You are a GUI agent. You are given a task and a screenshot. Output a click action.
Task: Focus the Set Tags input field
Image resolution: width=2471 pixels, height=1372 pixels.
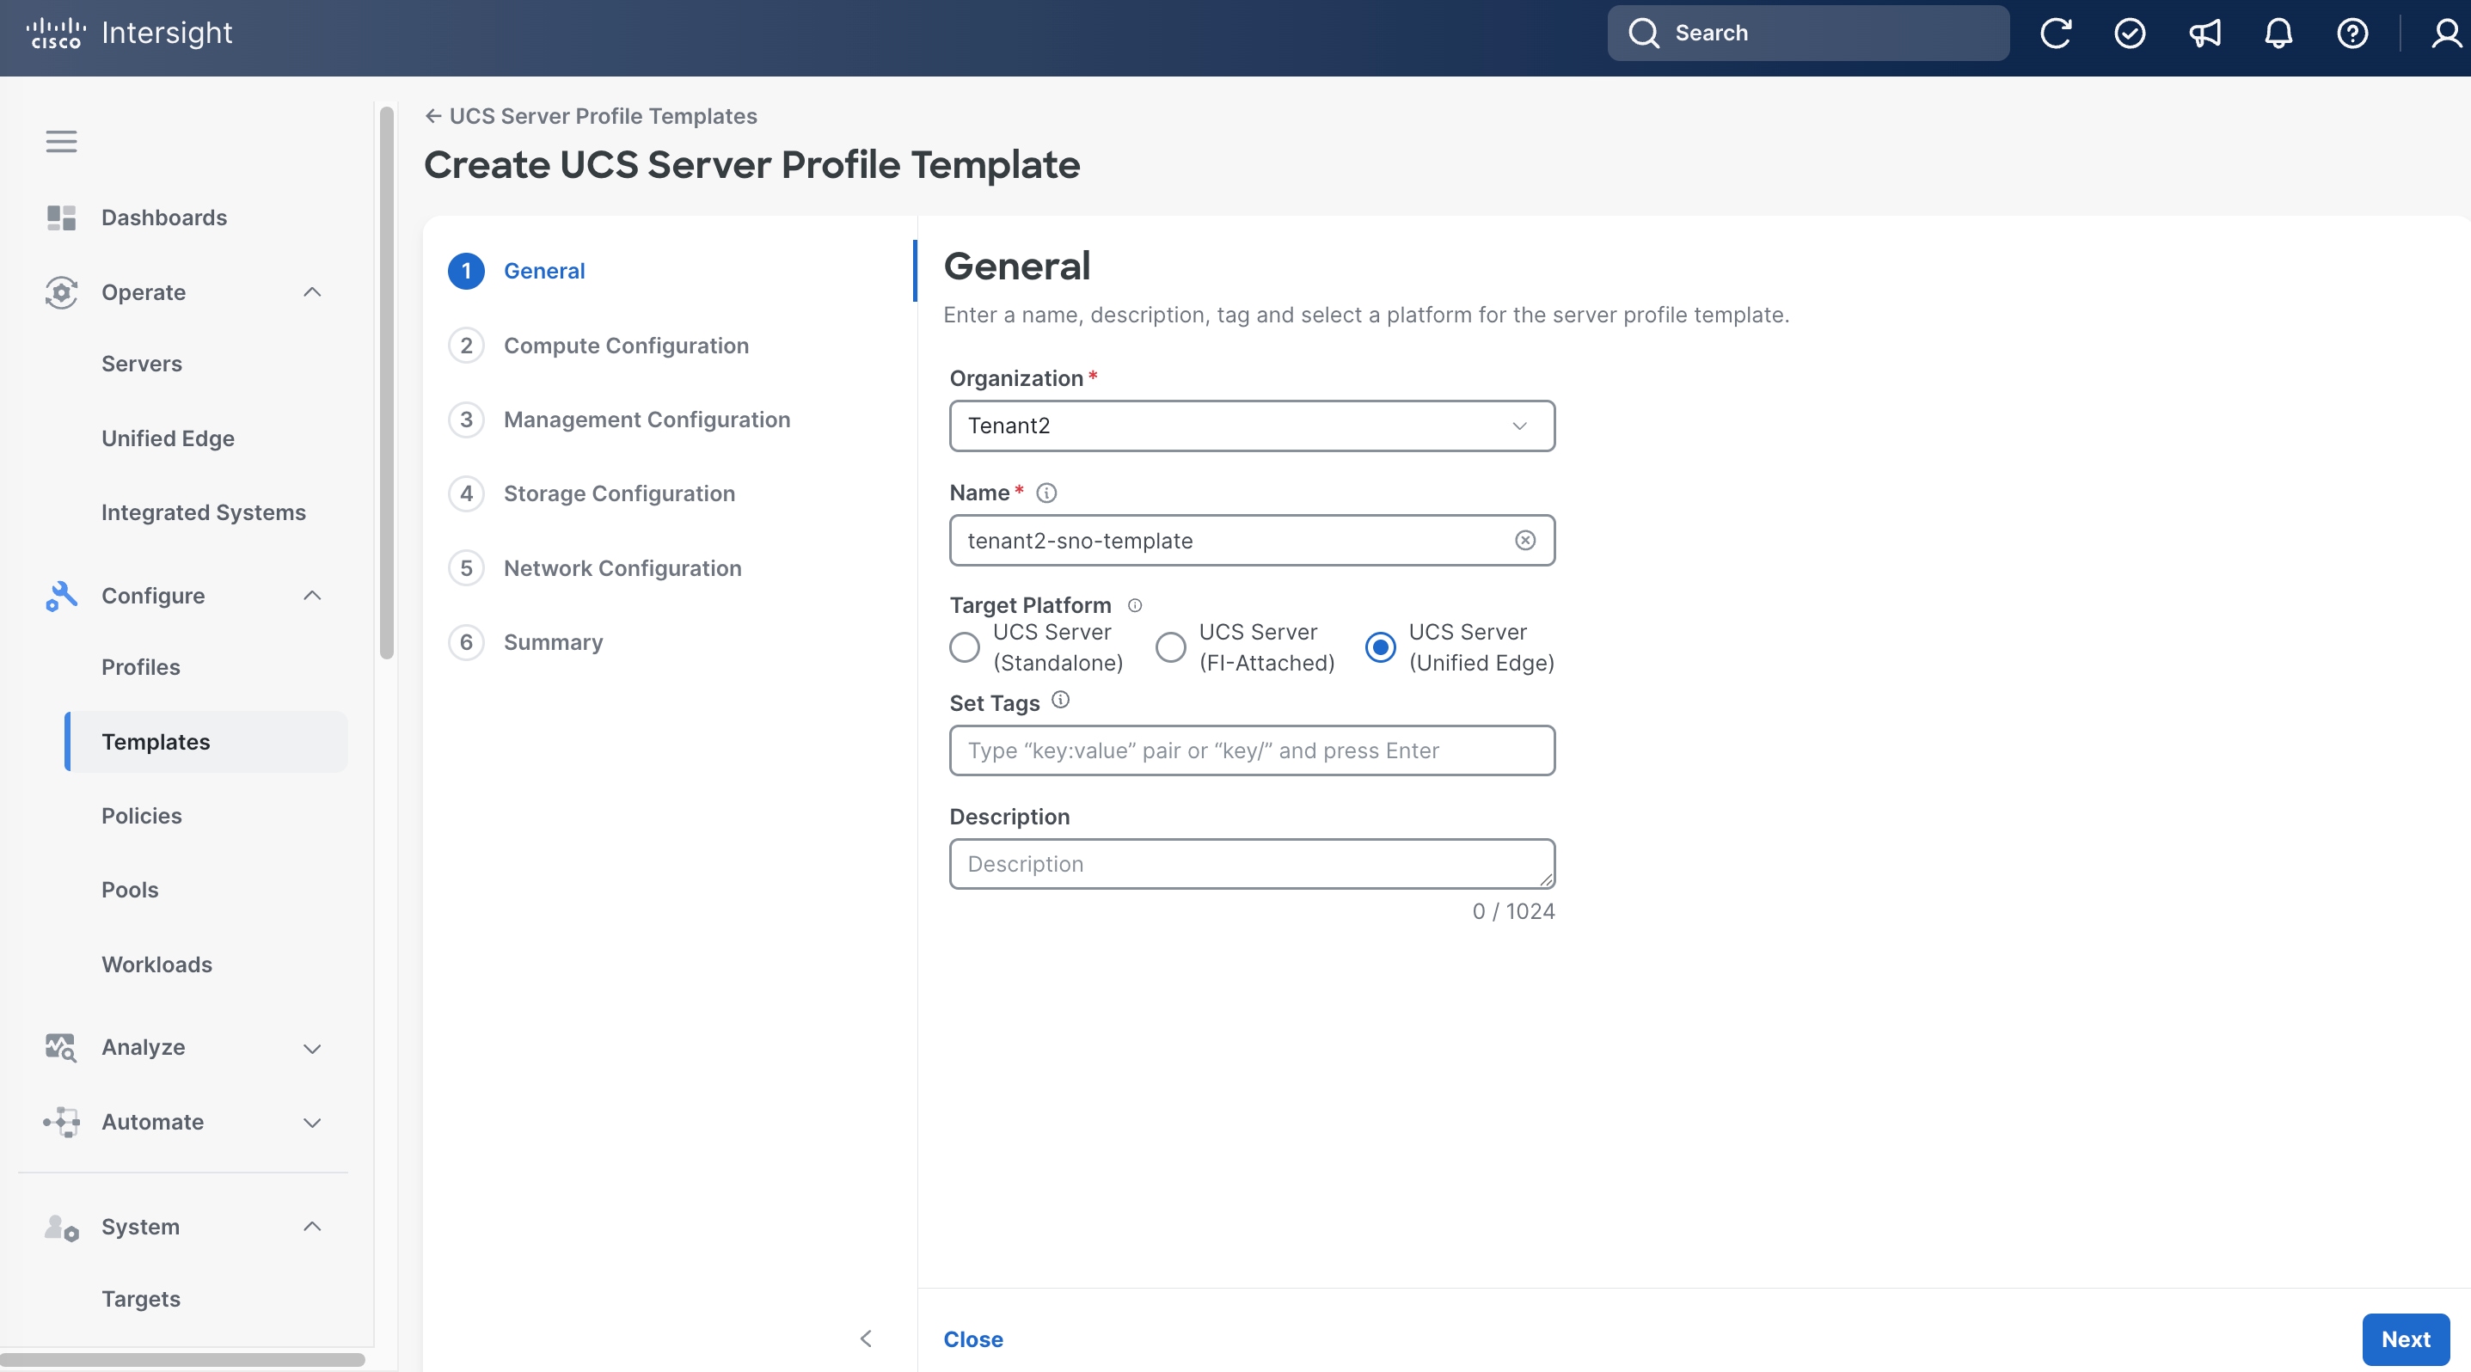click(1252, 750)
